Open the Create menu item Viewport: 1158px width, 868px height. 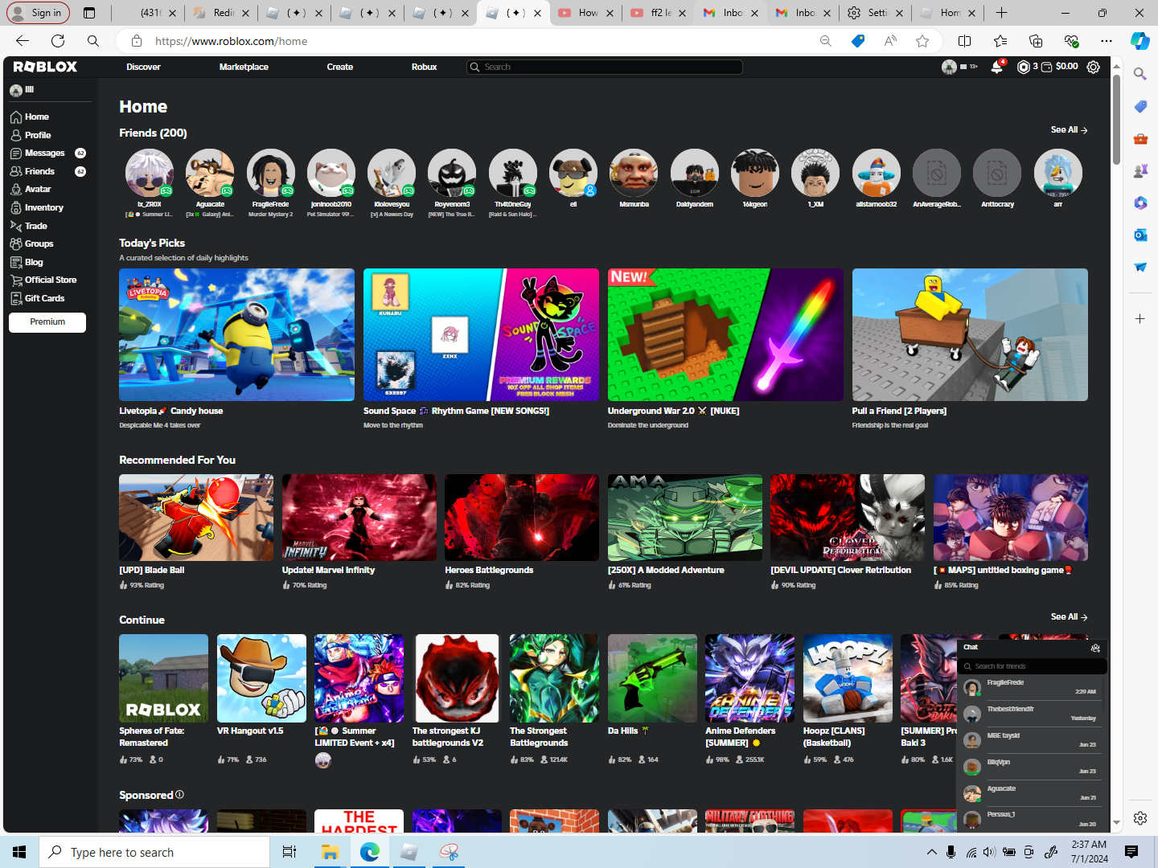coord(340,67)
